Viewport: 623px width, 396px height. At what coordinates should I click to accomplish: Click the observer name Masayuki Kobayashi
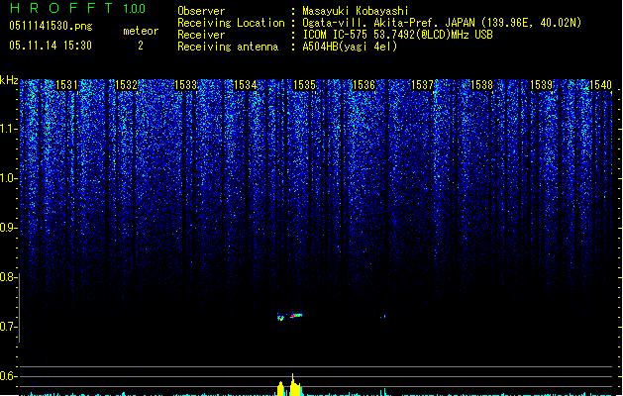point(356,11)
